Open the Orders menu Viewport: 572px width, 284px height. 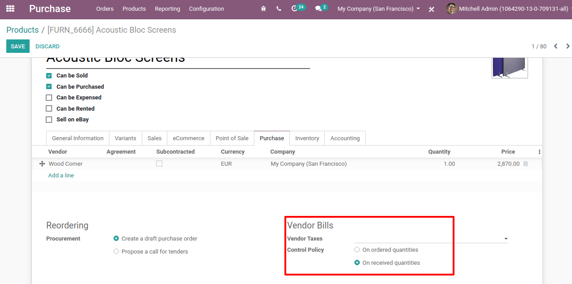pos(105,9)
